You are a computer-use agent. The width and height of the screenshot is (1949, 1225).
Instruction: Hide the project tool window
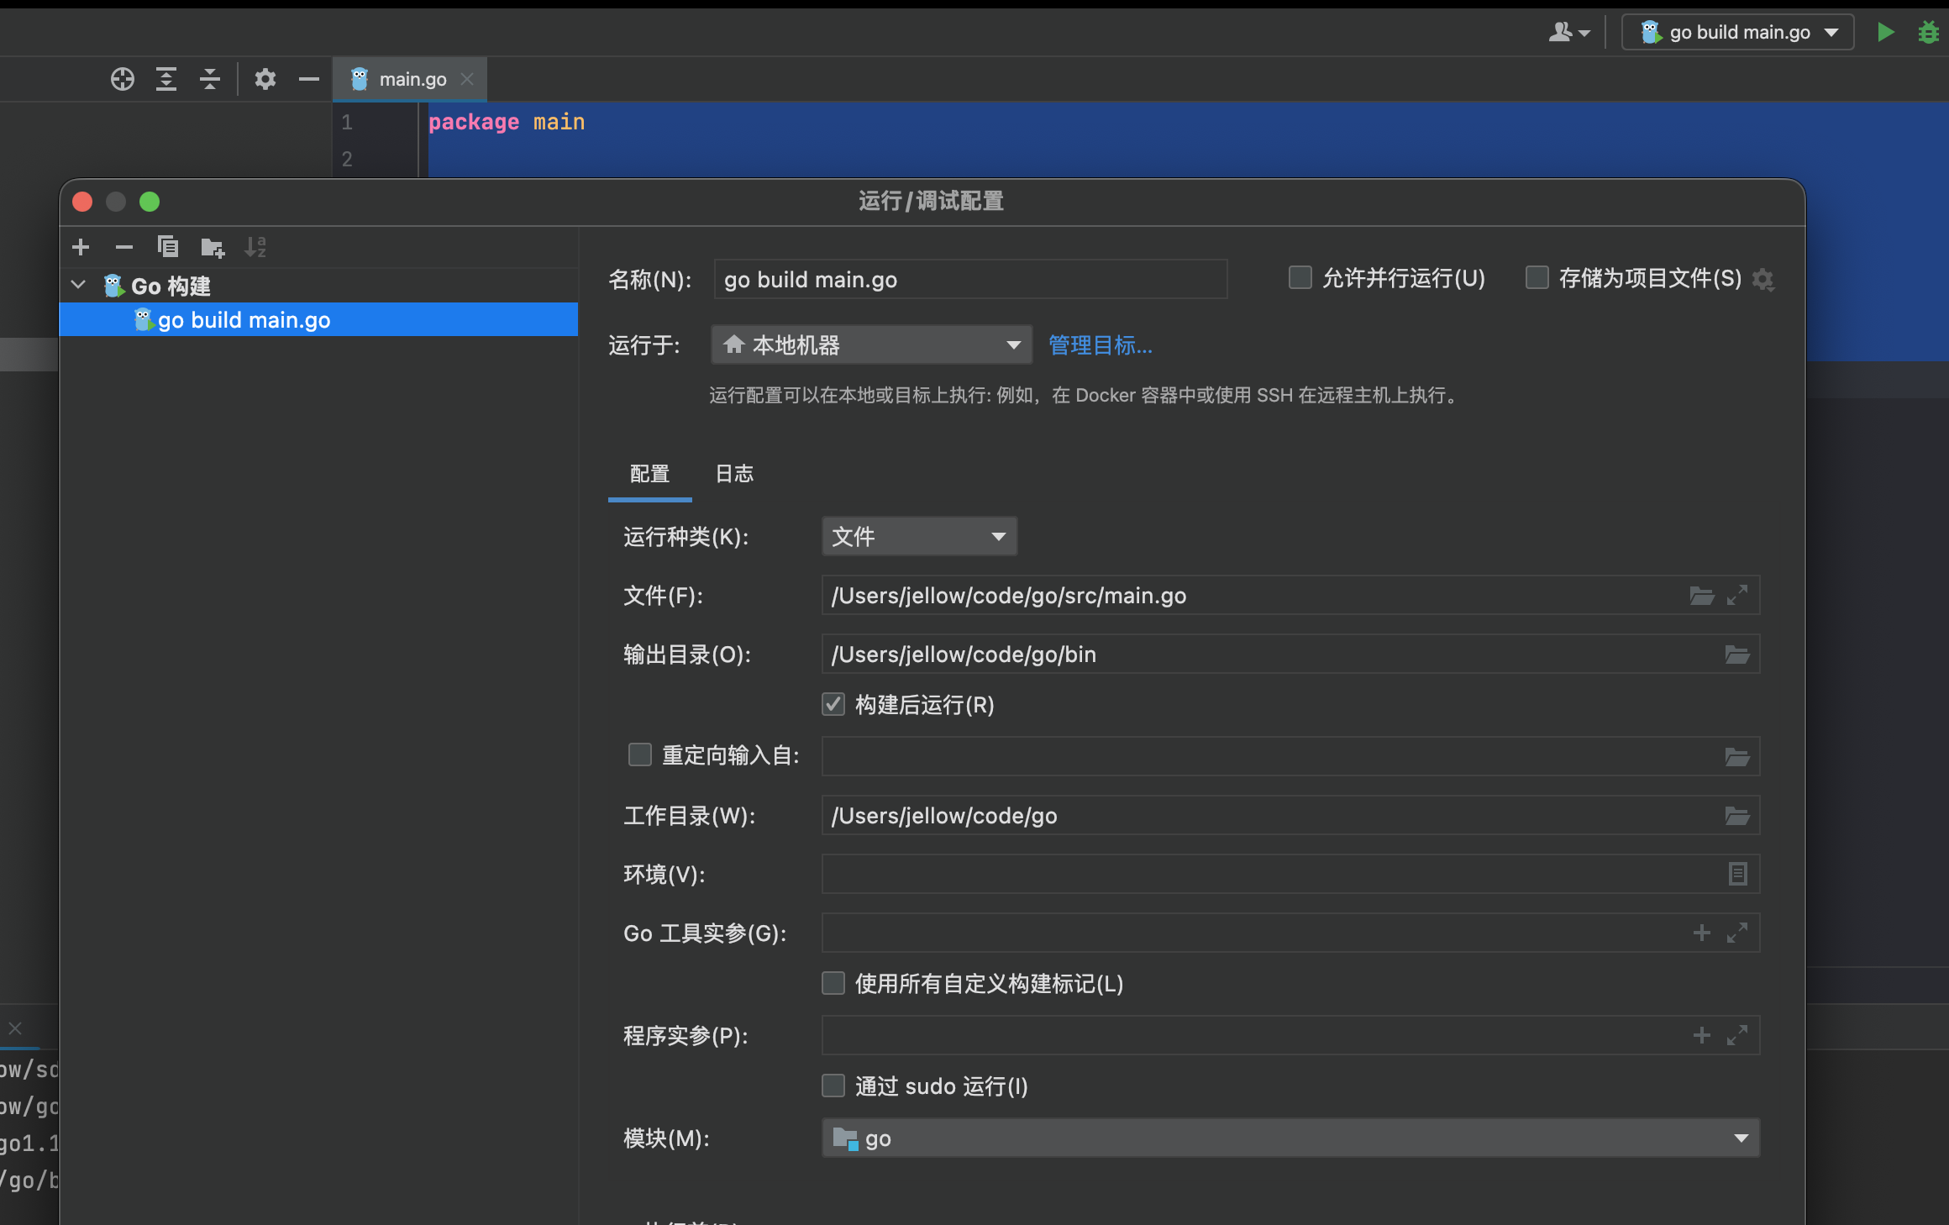tap(309, 79)
